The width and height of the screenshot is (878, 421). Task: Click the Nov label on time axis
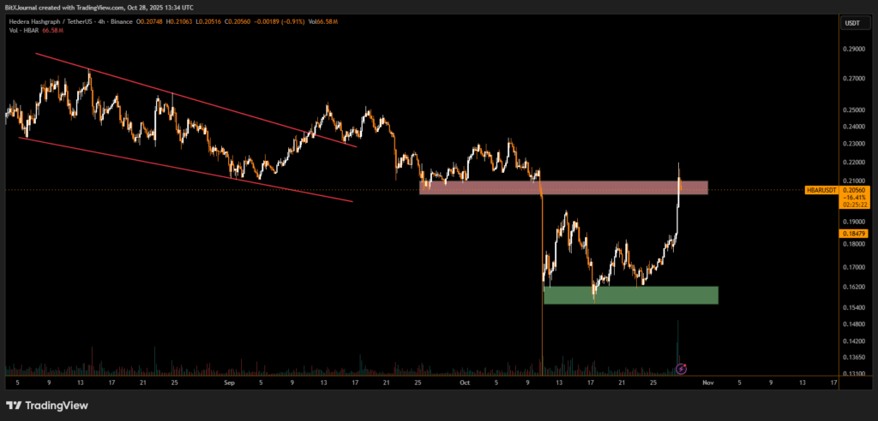(x=707, y=383)
